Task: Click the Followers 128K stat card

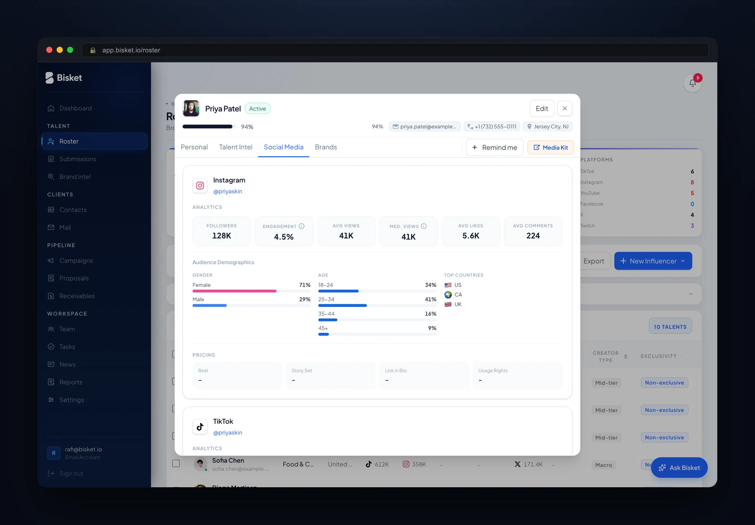Action: pos(221,231)
